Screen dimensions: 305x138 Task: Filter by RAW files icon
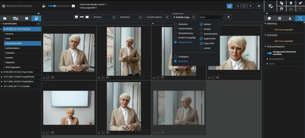point(82,17)
